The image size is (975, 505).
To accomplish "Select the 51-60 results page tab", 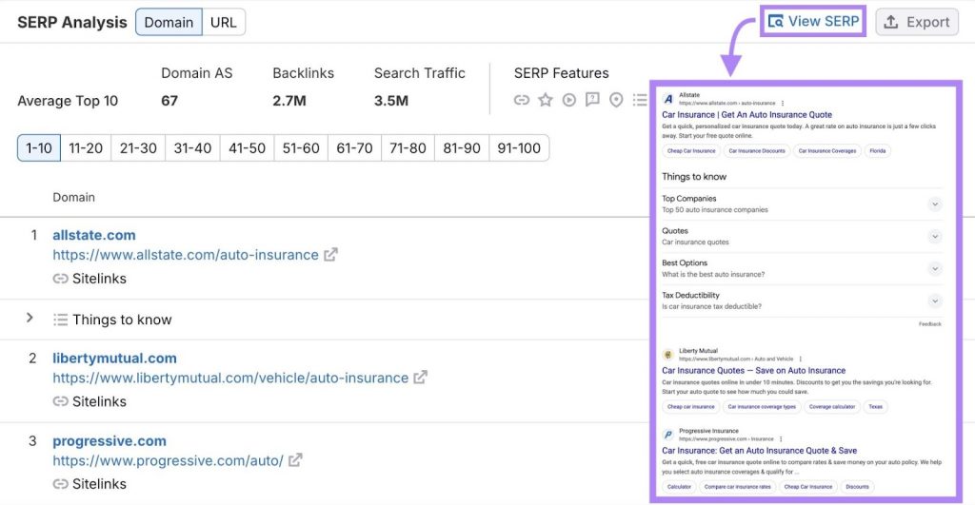I will [301, 147].
